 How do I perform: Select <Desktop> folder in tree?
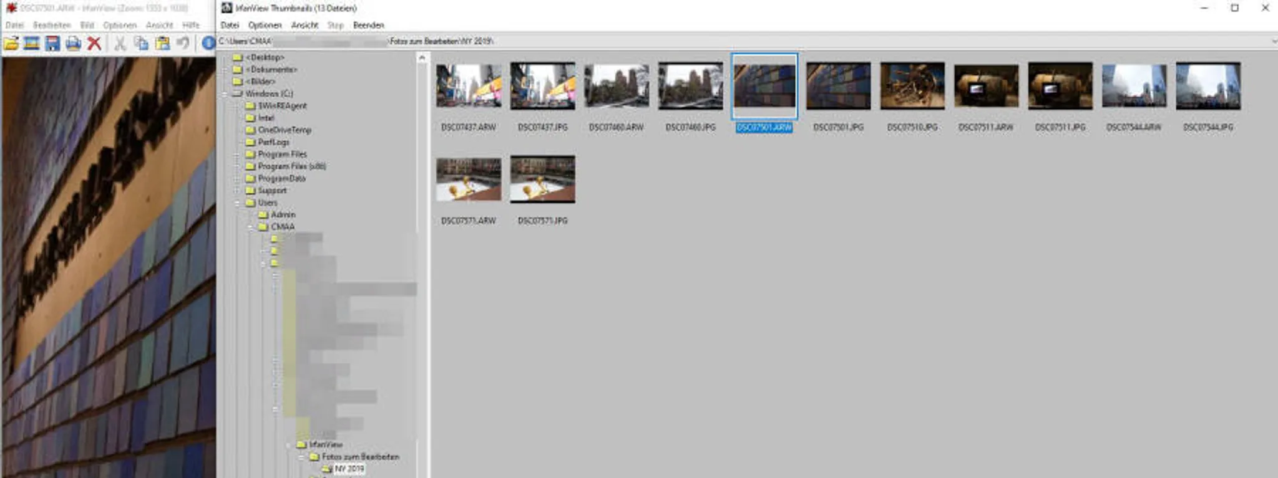click(x=265, y=57)
